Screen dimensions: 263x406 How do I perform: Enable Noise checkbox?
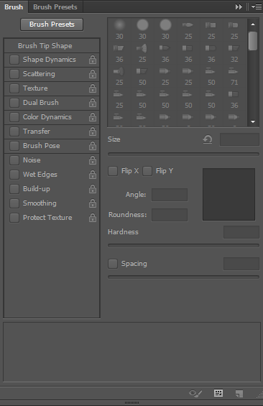(x=14, y=160)
